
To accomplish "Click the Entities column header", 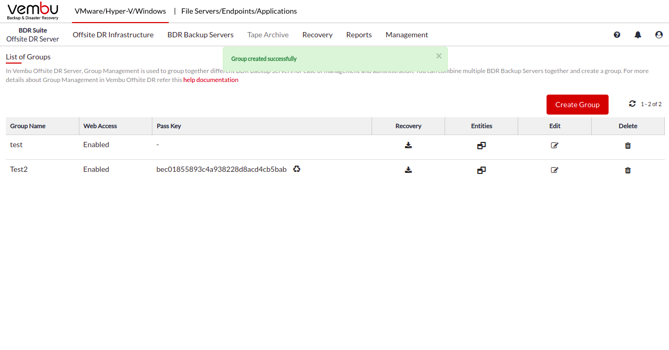I will point(481,126).
